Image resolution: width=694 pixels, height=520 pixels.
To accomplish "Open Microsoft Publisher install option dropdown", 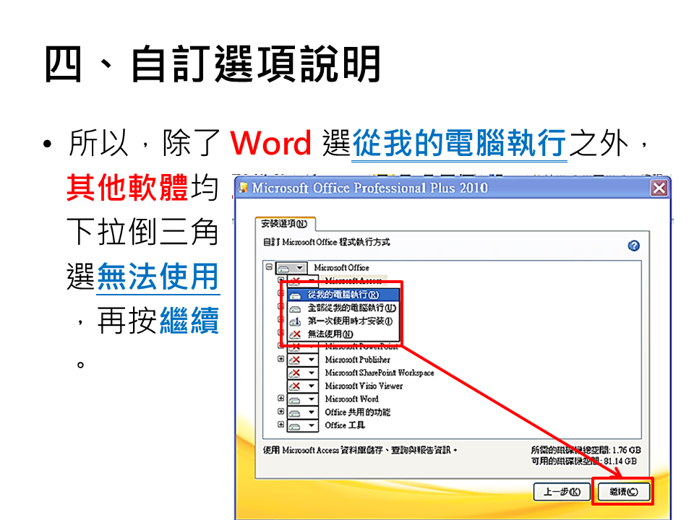I will pyautogui.click(x=312, y=360).
